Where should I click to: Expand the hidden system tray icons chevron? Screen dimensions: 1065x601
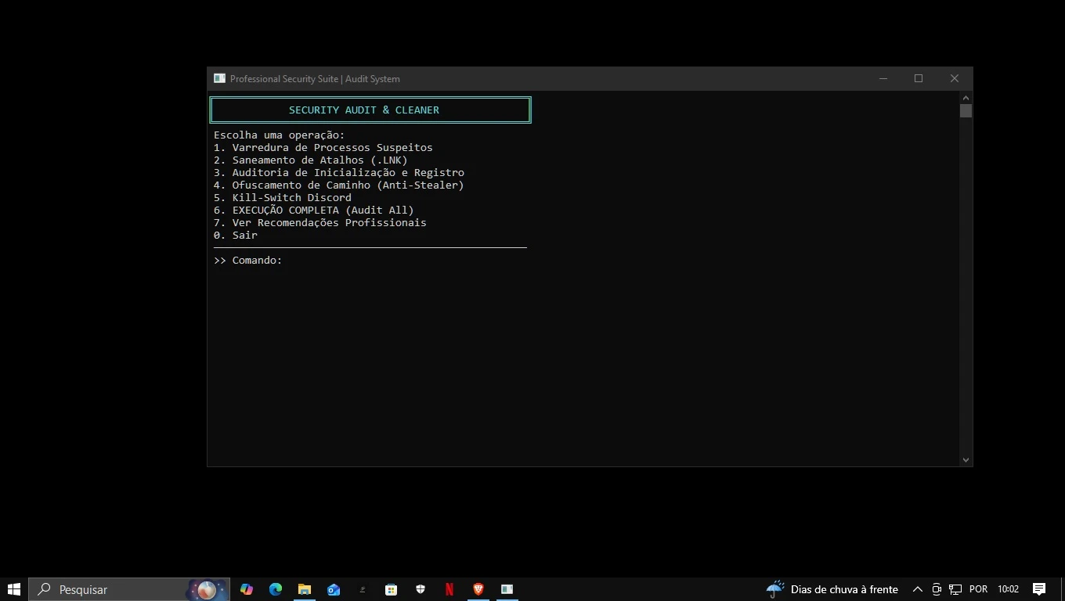917,589
